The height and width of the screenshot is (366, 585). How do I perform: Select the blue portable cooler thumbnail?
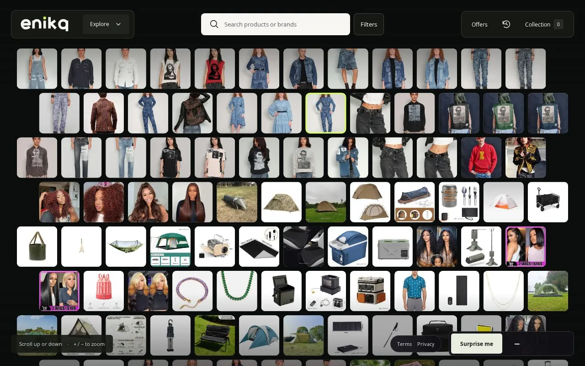(x=348, y=246)
